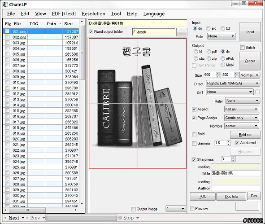Adjust the Sharpness value spinner
Image resolution: width=265 pixels, height=224 pixels.
tap(233, 159)
